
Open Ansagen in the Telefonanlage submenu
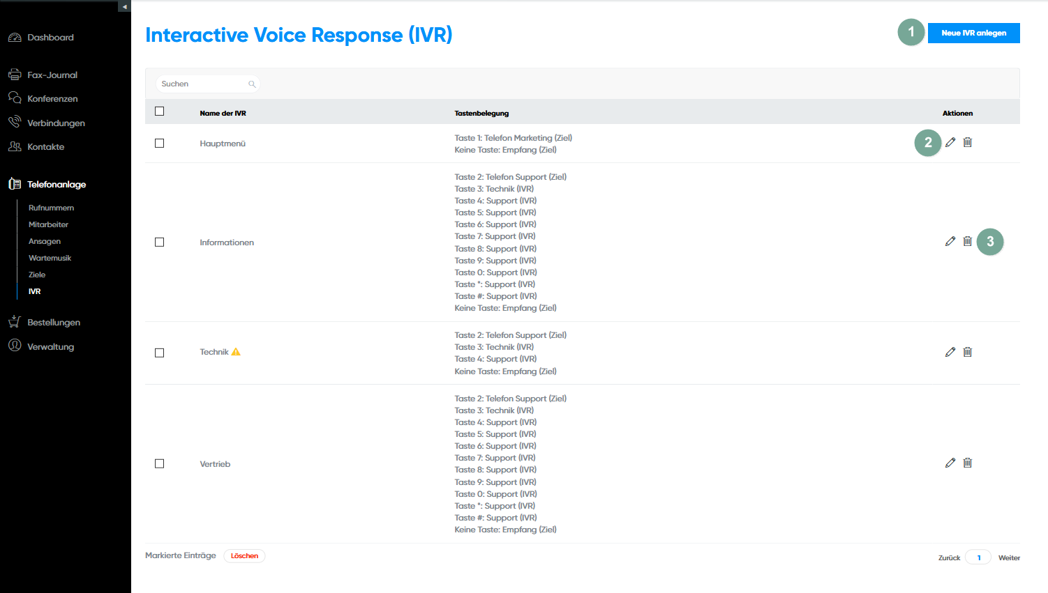pyautogui.click(x=45, y=241)
